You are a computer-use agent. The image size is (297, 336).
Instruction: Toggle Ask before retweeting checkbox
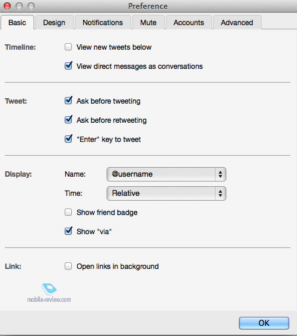point(68,120)
